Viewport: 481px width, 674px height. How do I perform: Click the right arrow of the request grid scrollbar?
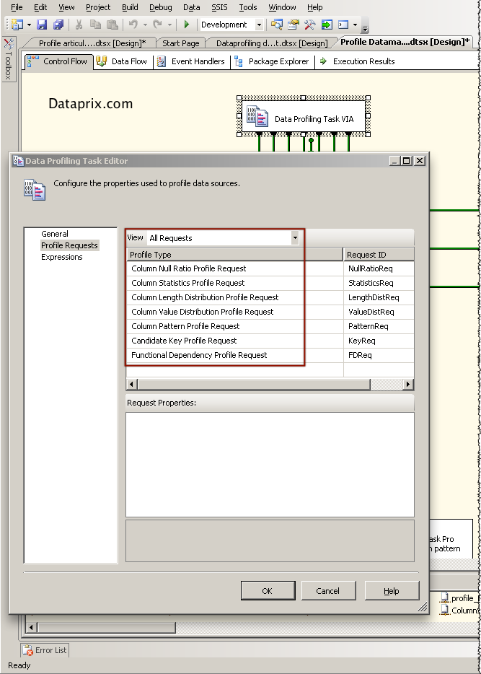pyautogui.click(x=408, y=385)
